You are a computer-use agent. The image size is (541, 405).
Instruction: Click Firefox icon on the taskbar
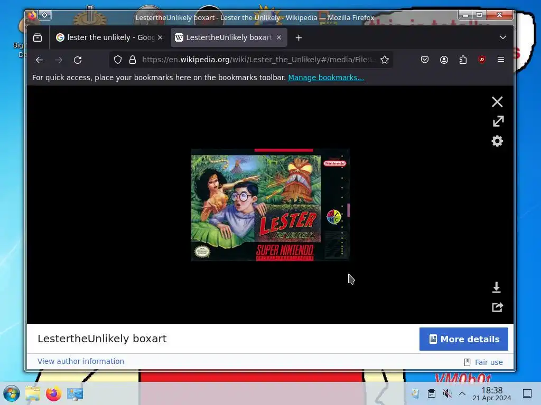(53, 393)
